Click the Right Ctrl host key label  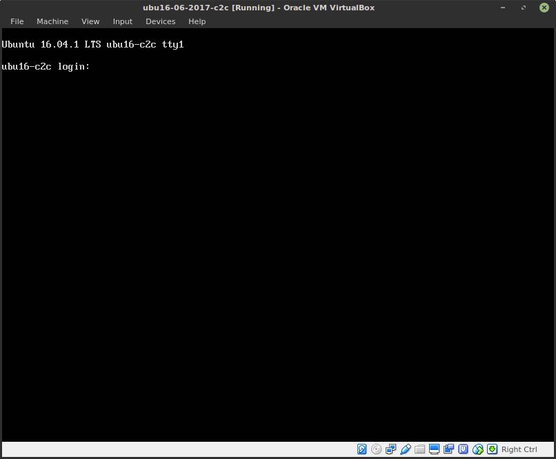click(x=519, y=449)
